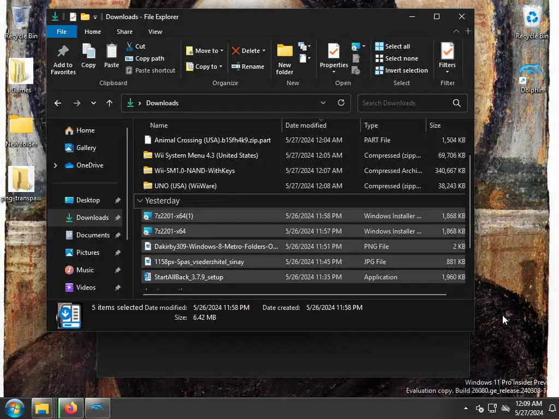Click Select all
This screenshot has width=559, height=419.
(x=393, y=46)
